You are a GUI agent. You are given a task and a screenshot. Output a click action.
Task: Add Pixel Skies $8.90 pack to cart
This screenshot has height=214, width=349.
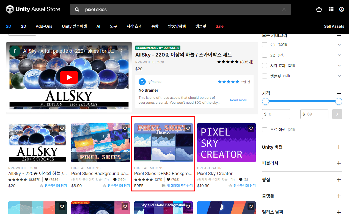click(x=116, y=186)
